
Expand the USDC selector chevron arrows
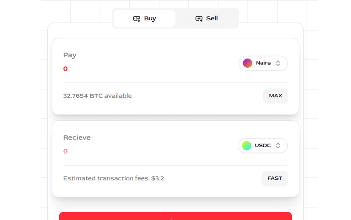tap(278, 146)
